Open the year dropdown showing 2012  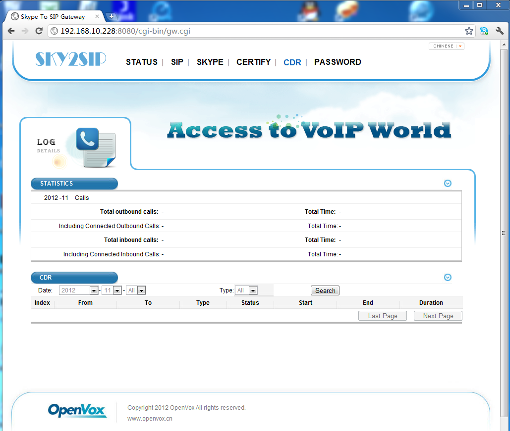(x=78, y=290)
